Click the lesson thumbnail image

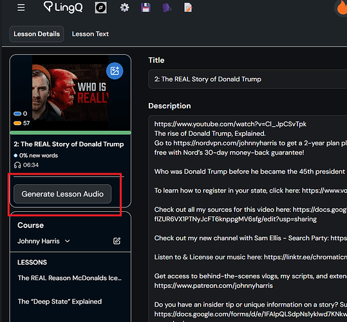tap(70, 93)
